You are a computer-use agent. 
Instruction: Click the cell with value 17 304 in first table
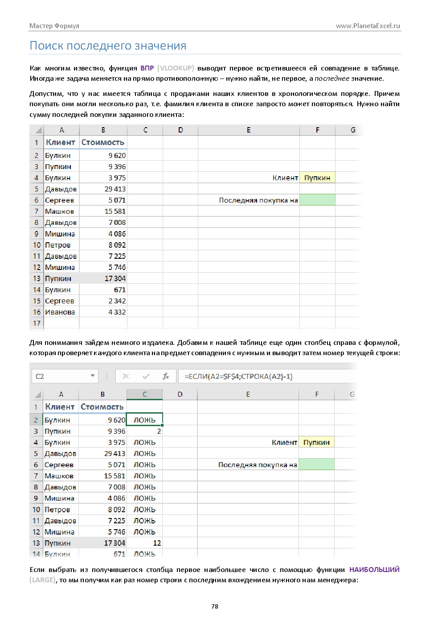pyautogui.click(x=103, y=278)
